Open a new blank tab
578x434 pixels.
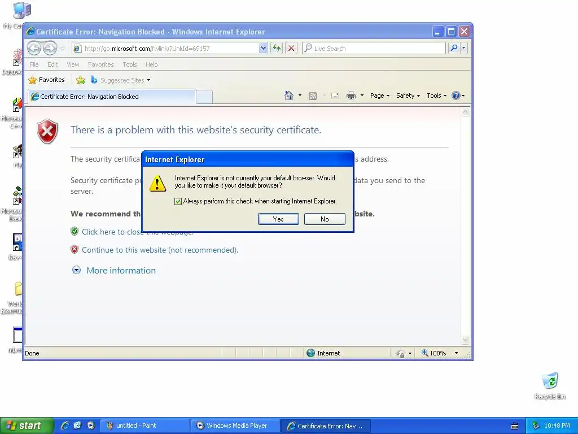click(204, 97)
